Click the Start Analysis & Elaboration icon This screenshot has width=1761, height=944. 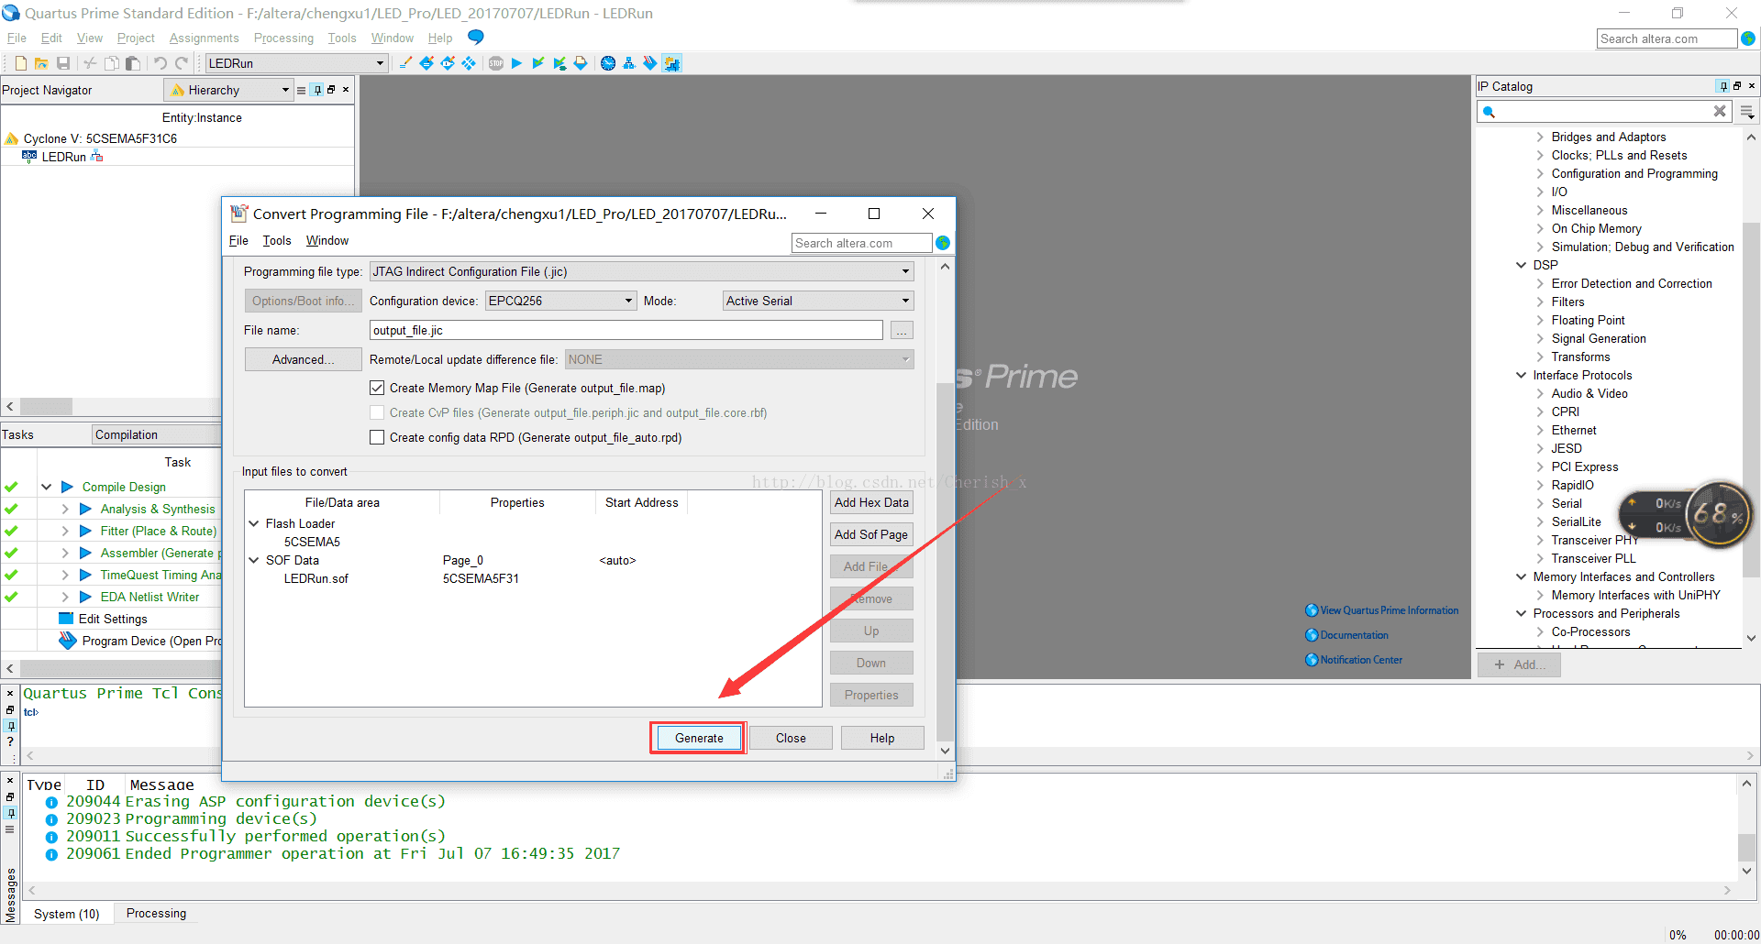click(x=538, y=63)
